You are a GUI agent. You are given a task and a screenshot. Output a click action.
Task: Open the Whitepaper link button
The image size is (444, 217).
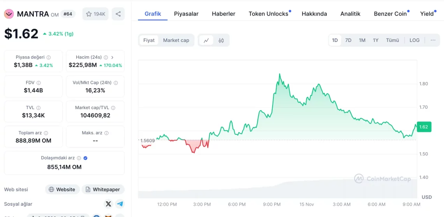tap(103, 189)
